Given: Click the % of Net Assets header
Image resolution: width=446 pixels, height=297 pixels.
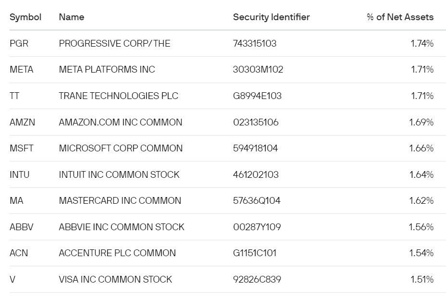Looking at the screenshot, I should click(x=400, y=17).
